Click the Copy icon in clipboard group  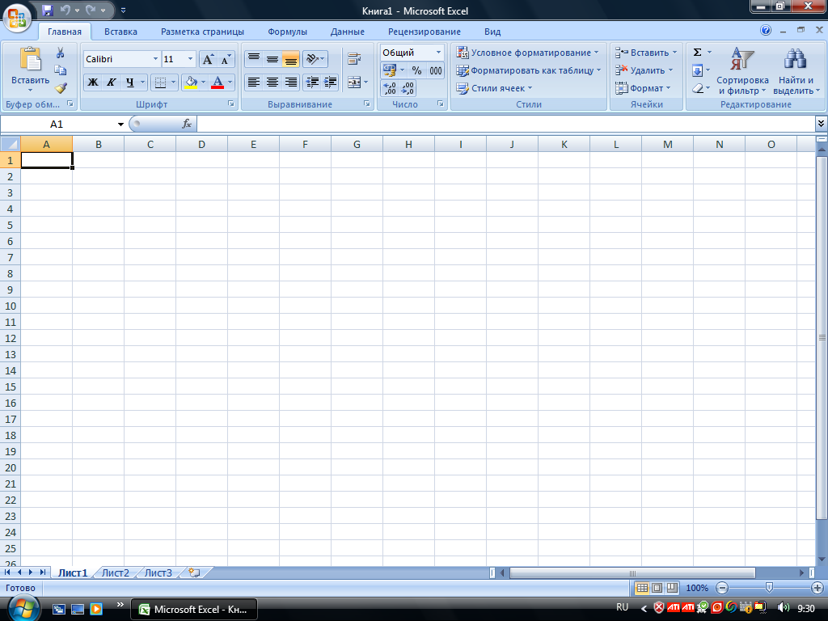point(60,70)
